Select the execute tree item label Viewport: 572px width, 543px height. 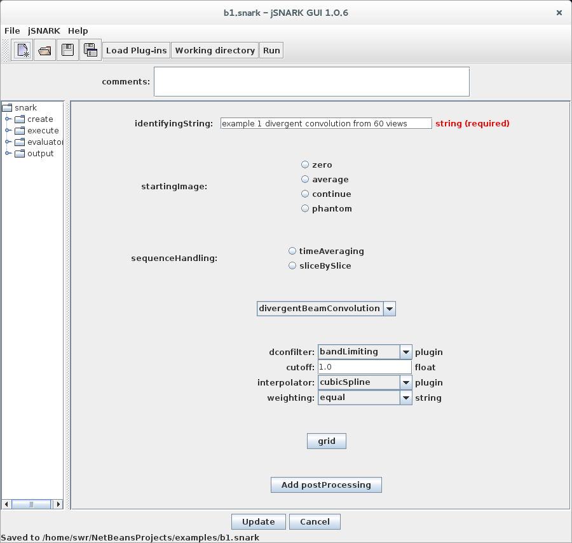[43, 130]
